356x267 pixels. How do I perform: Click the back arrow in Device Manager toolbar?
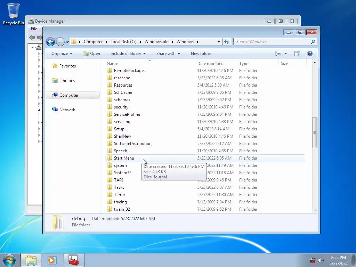click(32, 37)
